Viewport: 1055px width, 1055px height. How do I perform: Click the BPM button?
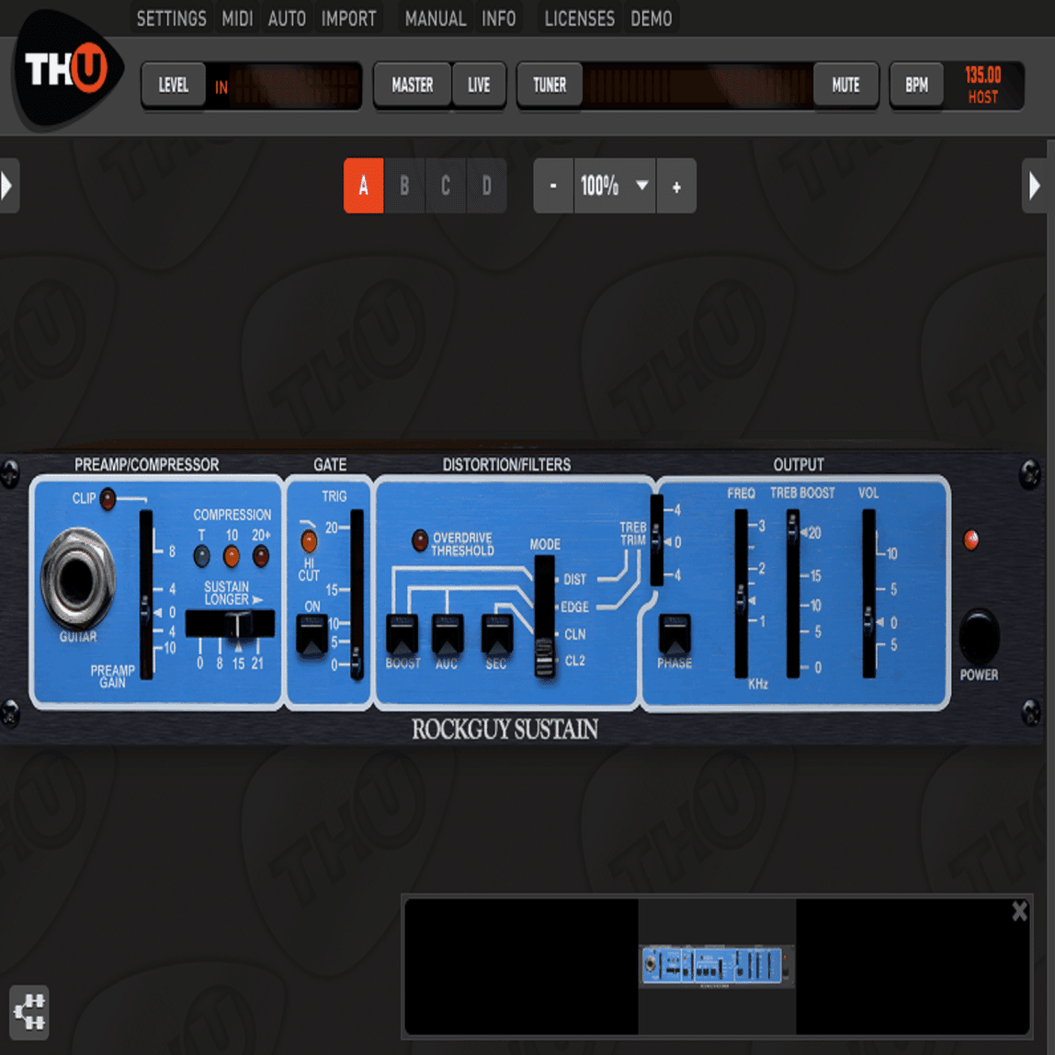pos(916,85)
